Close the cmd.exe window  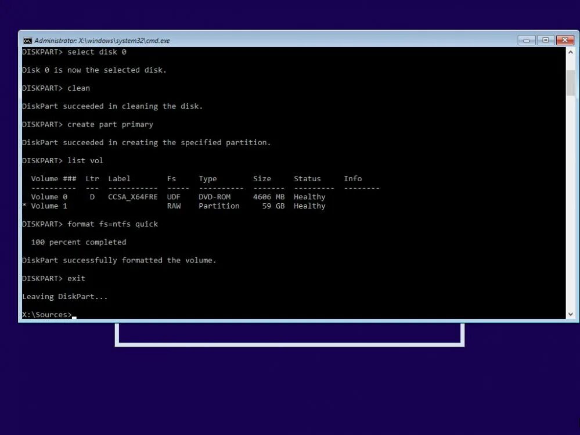point(565,40)
